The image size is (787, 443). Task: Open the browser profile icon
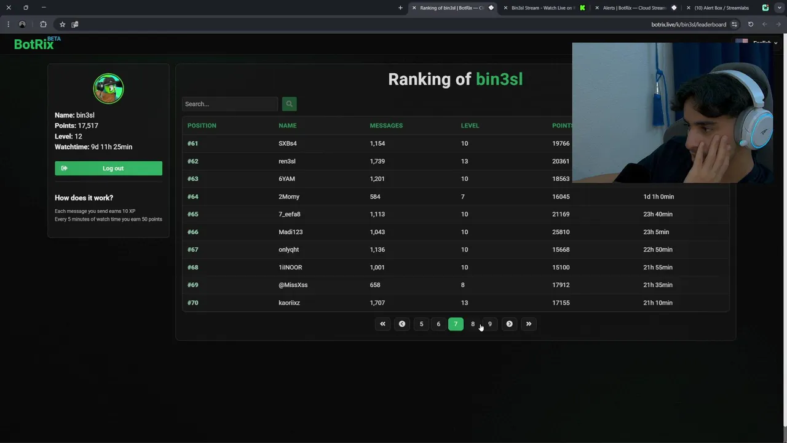[x=22, y=25]
